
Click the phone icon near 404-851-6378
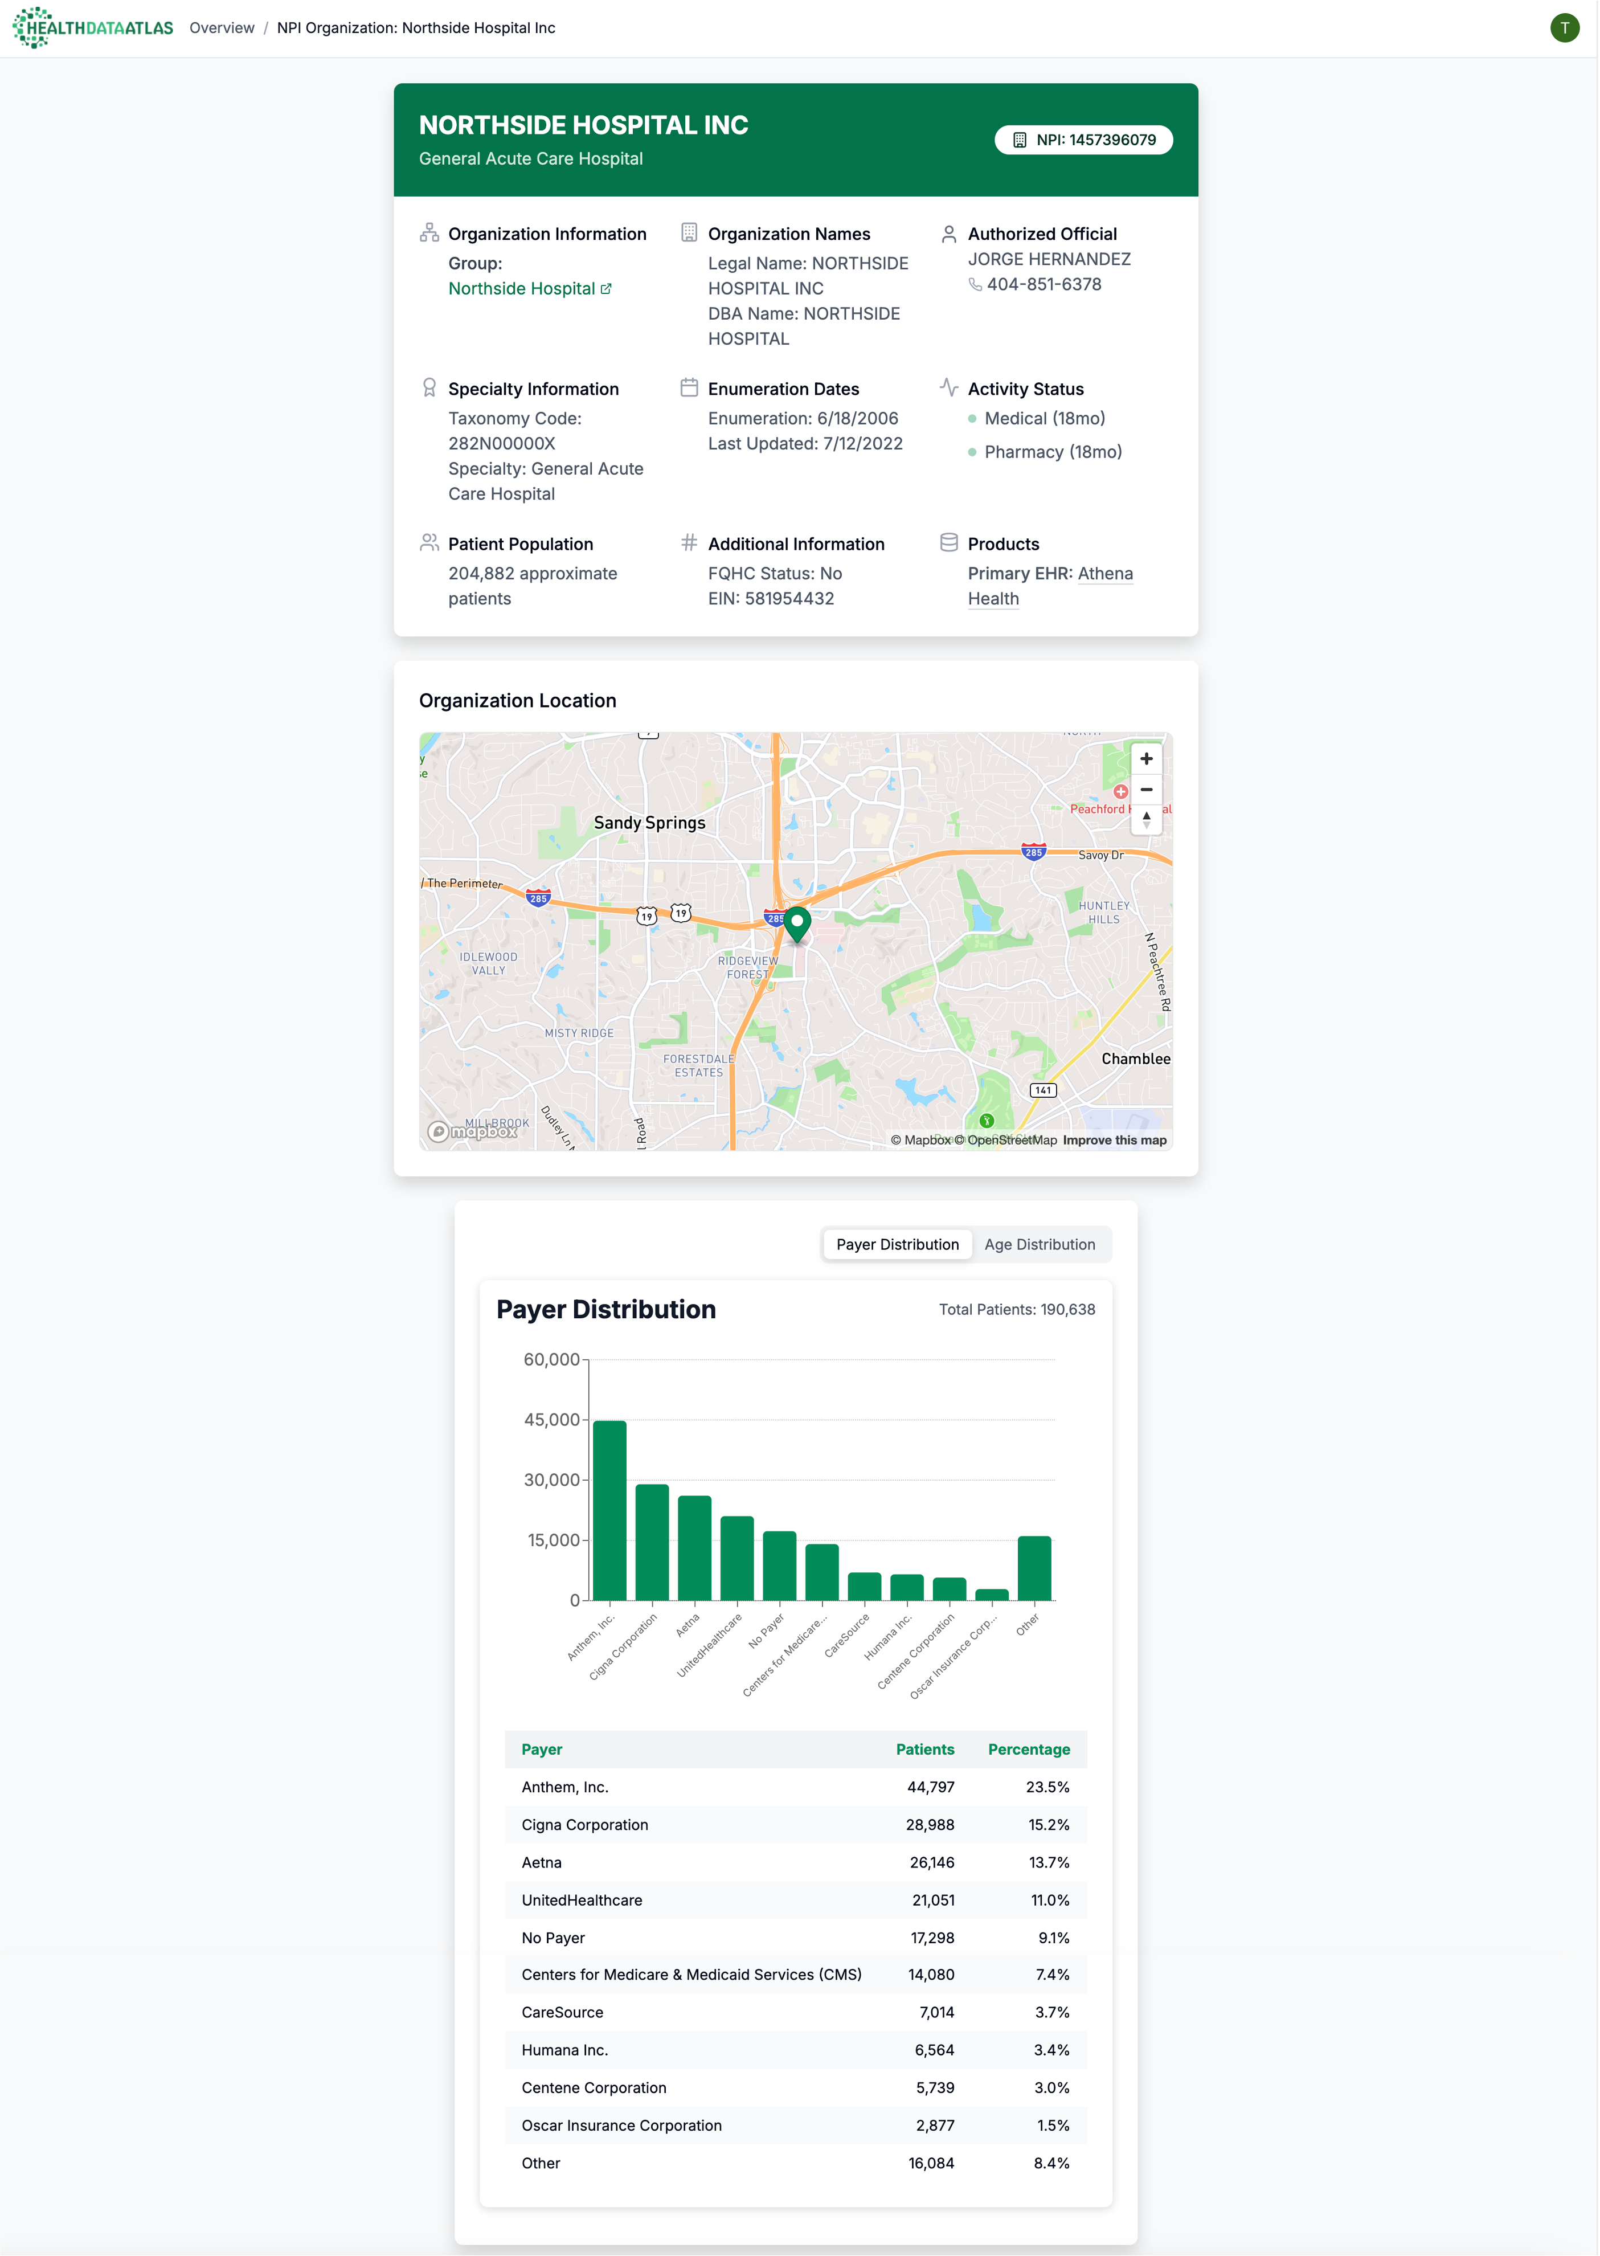(x=975, y=285)
